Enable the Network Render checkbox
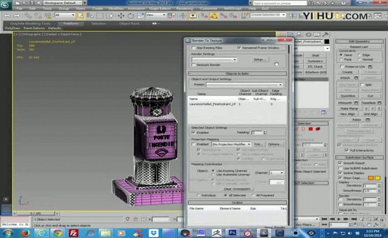This screenshot has width=388, height=238. [194, 65]
